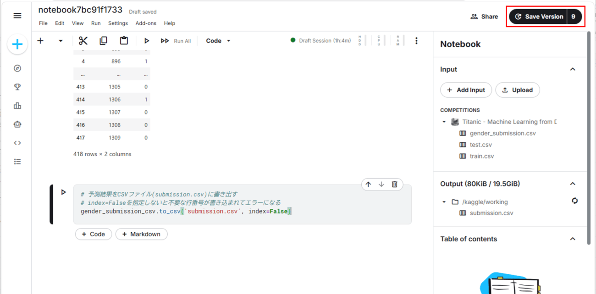Open the compass Home icon in the sidebar
Viewport: 596px width, 294px height.
(x=17, y=68)
